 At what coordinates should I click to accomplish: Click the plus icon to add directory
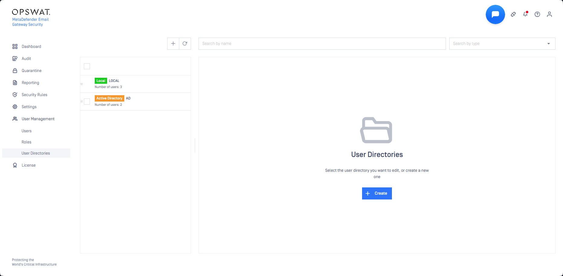[x=173, y=44]
